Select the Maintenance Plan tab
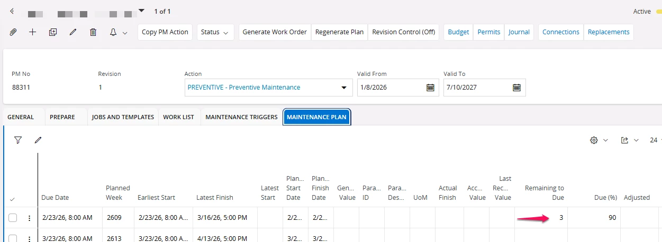Image resolution: width=662 pixels, height=242 pixels. coord(316,117)
